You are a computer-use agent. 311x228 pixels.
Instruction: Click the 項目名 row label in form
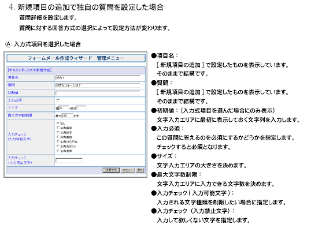click(x=13, y=77)
